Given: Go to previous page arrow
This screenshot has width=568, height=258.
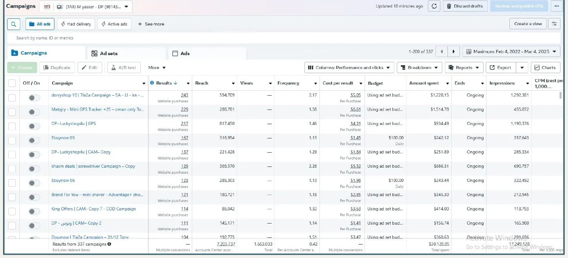Looking at the screenshot, I should (x=442, y=51).
